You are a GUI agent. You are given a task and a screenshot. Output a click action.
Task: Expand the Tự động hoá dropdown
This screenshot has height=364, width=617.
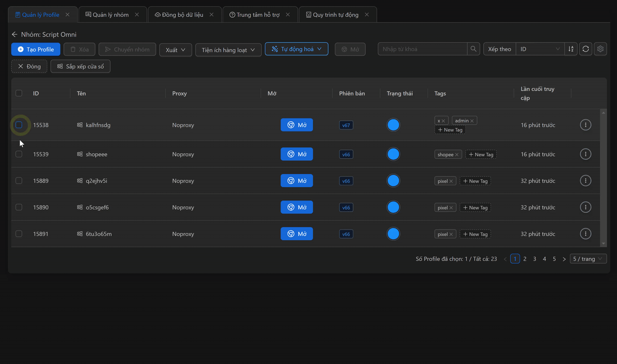296,49
